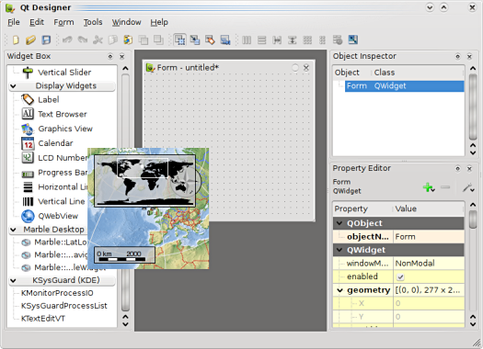This screenshot has height=349, width=483.
Task: Click the Widget Box scroll up arrow
Action: coord(125,68)
